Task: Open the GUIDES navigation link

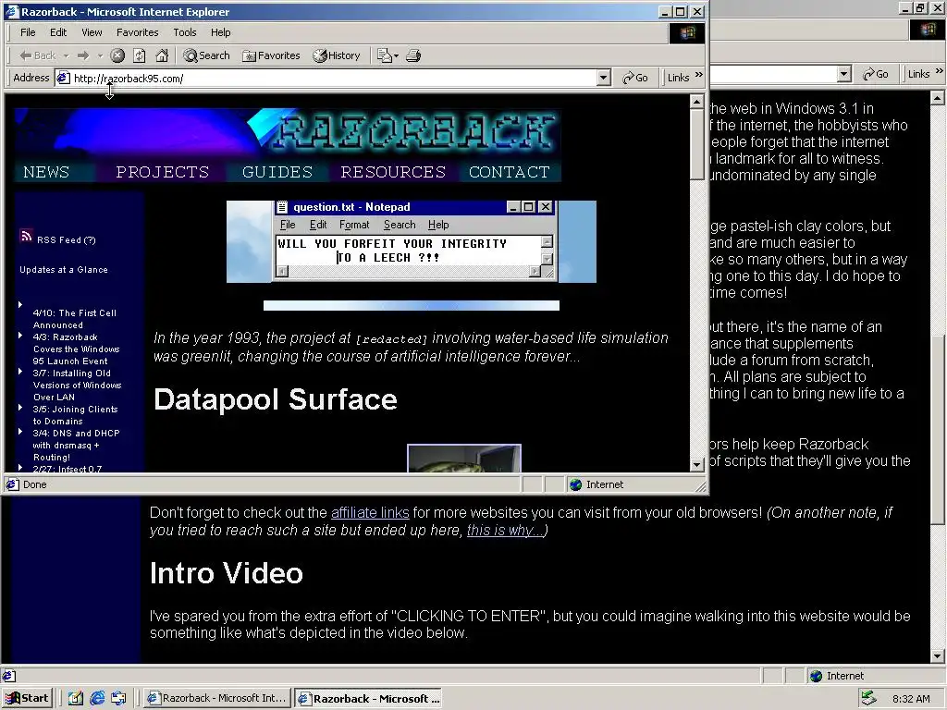Action: [x=277, y=172]
